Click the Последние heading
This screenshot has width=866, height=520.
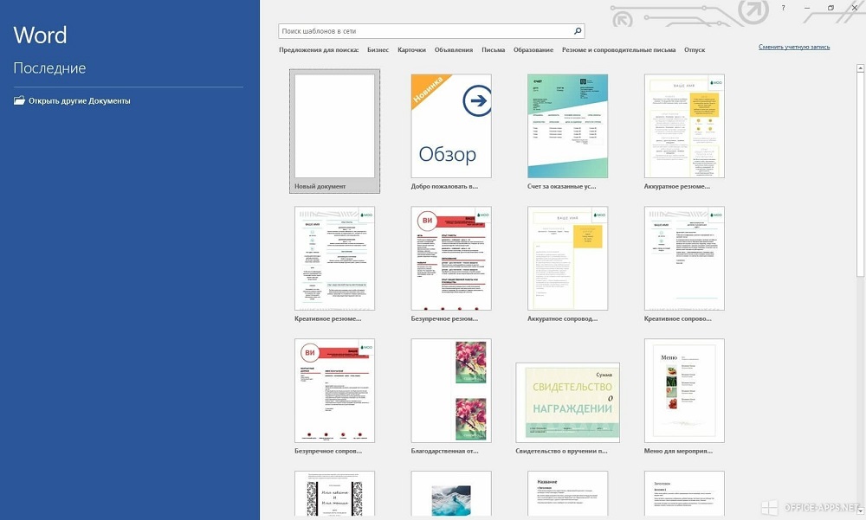[49, 67]
